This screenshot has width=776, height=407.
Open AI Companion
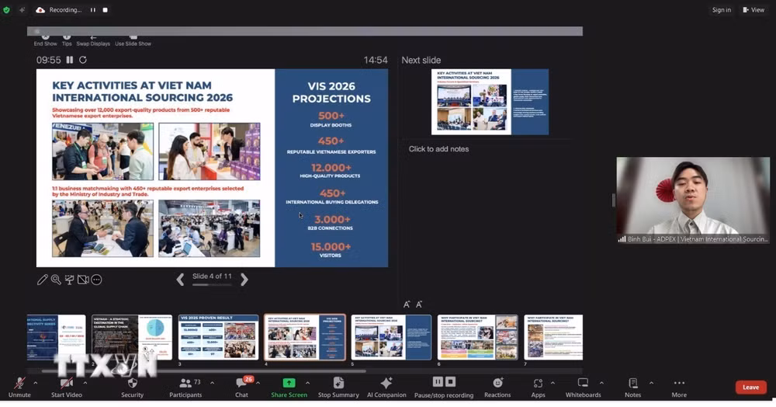click(386, 388)
